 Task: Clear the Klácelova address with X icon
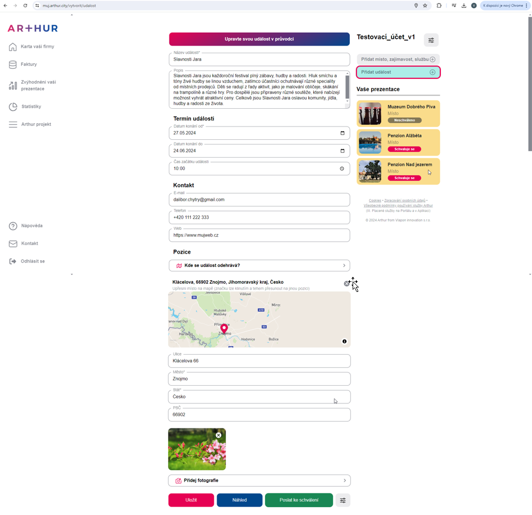pos(347,284)
